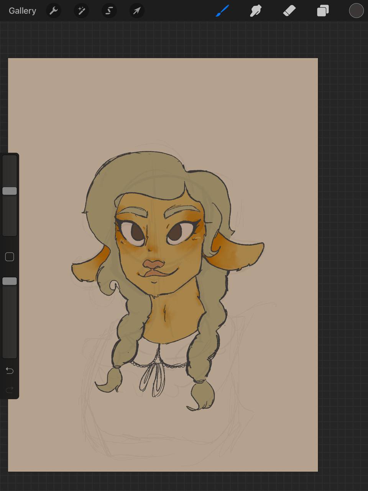The height and width of the screenshot is (491, 368).
Task: Open the color picker circle
Action: click(x=356, y=11)
